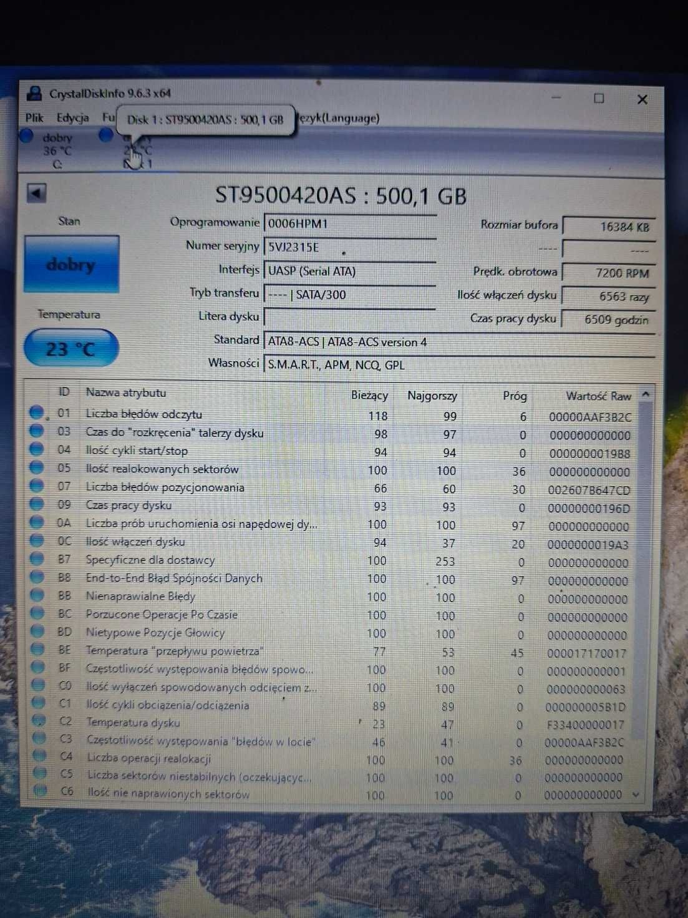Open the Plik menu

pos(34,117)
